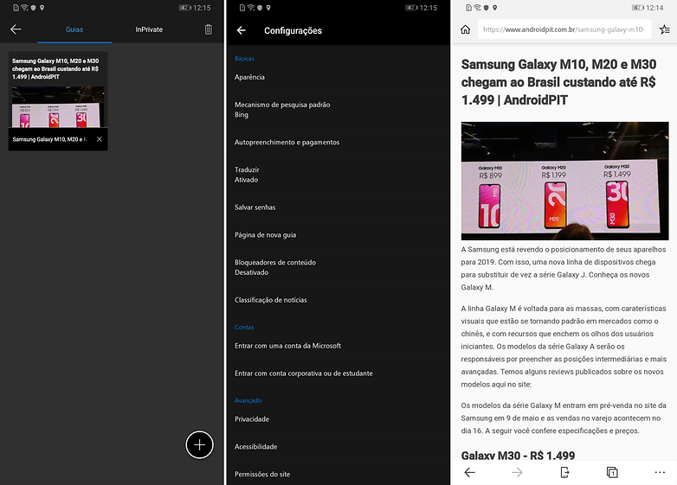This screenshot has height=485, width=677.
Task: Click the androidpit URL address bar
Action: (x=564, y=29)
